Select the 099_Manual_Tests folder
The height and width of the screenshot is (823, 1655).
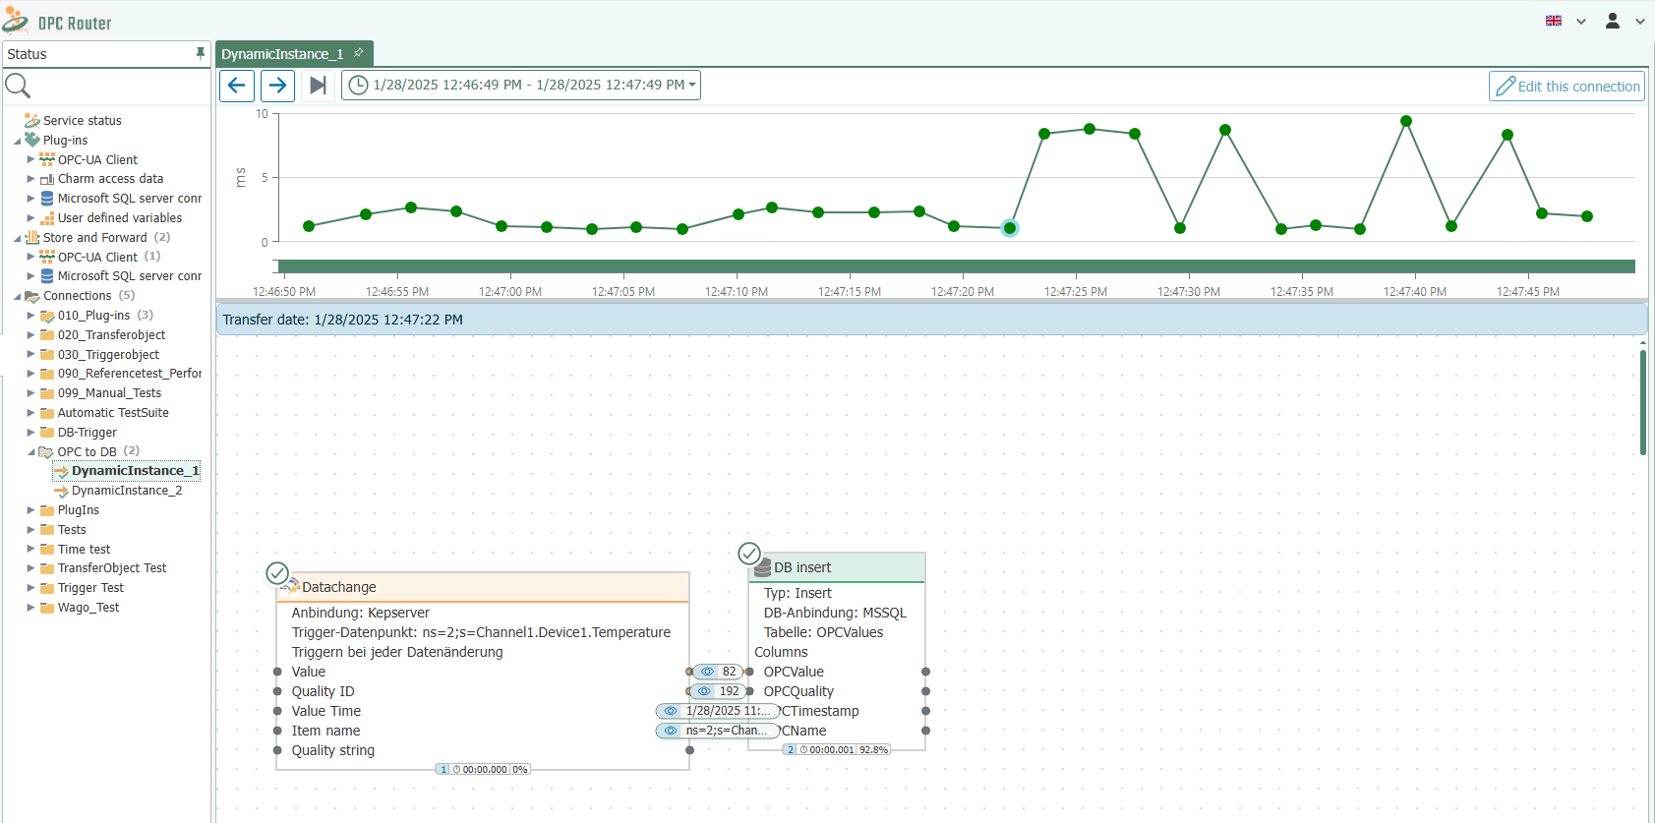(109, 393)
